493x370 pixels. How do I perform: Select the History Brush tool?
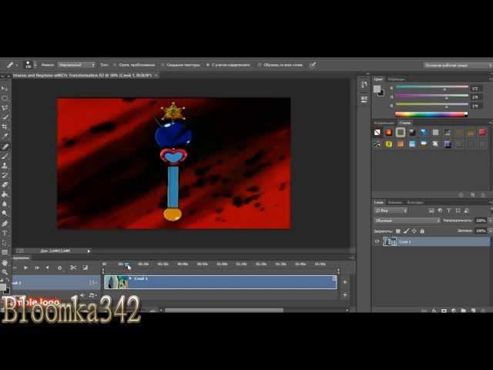point(5,175)
